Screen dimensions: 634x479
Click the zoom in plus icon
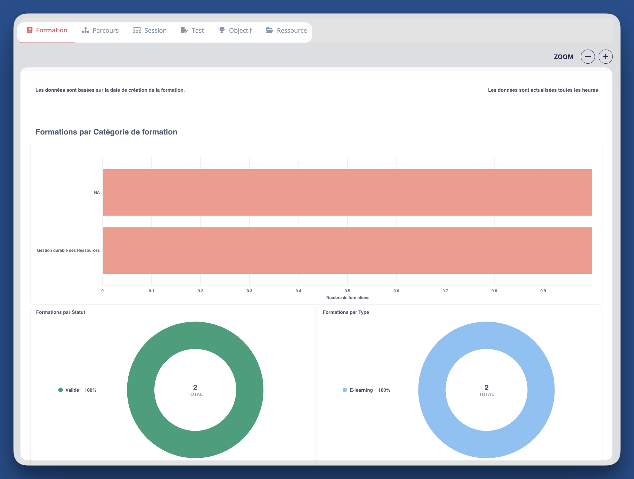[605, 56]
